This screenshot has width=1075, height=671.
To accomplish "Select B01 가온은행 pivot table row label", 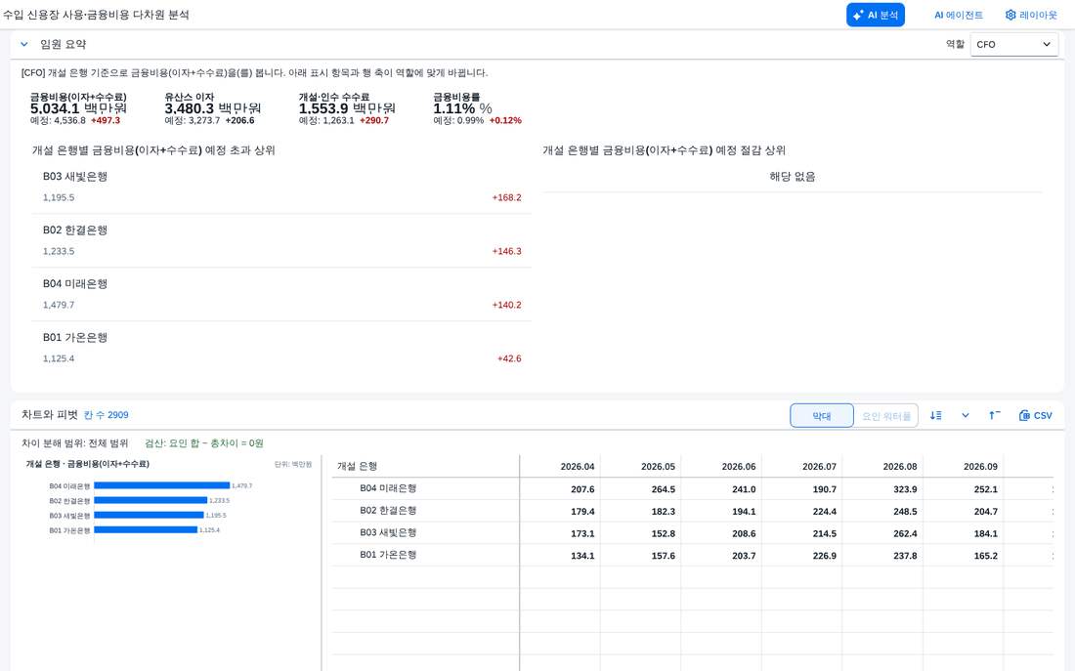I will [388, 555].
